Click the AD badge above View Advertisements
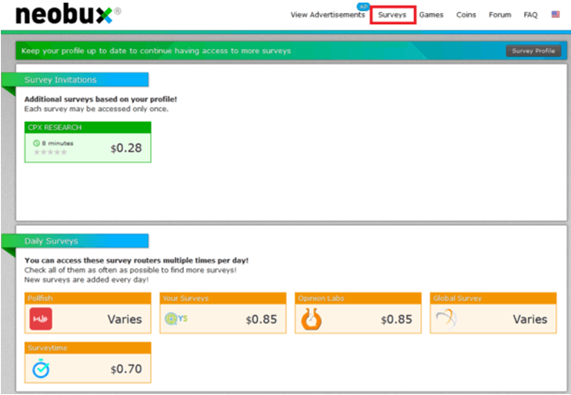Image resolution: width=571 pixels, height=395 pixels. (x=363, y=6)
